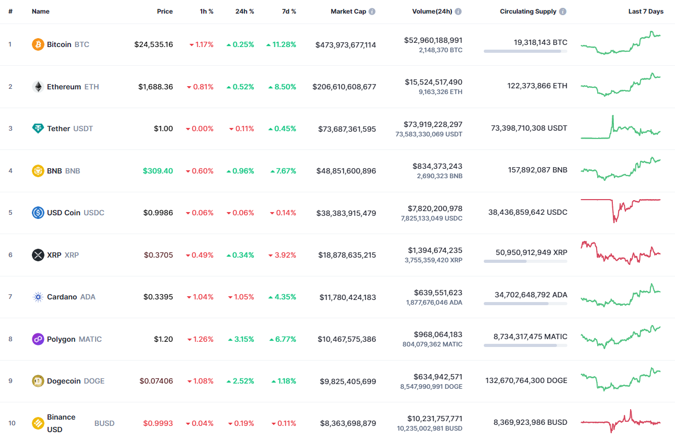The width and height of the screenshot is (675, 440).
Task: Click the Dogecoin logo icon
Action: coord(38,381)
